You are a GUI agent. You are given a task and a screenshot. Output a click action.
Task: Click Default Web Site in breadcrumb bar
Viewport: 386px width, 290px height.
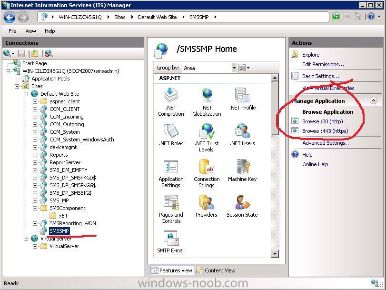pos(158,17)
